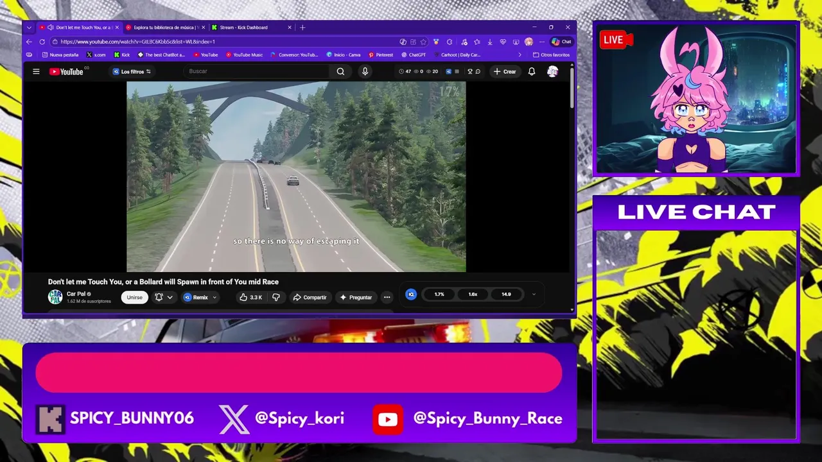Like the video showing 3.3 K
822x462 pixels.
(250, 297)
